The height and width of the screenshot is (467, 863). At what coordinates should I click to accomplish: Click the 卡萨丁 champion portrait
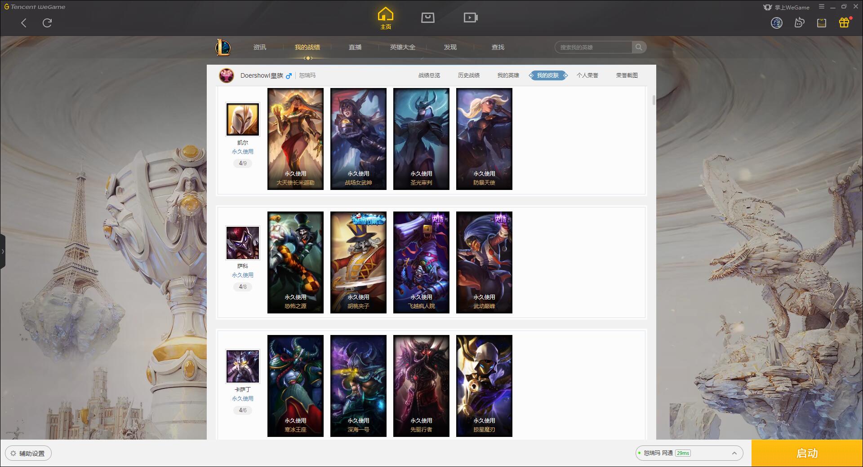click(x=243, y=366)
